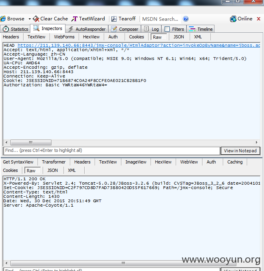Click the Log document icon
Screen dimensions: 264x271
[x=147, y=29]
